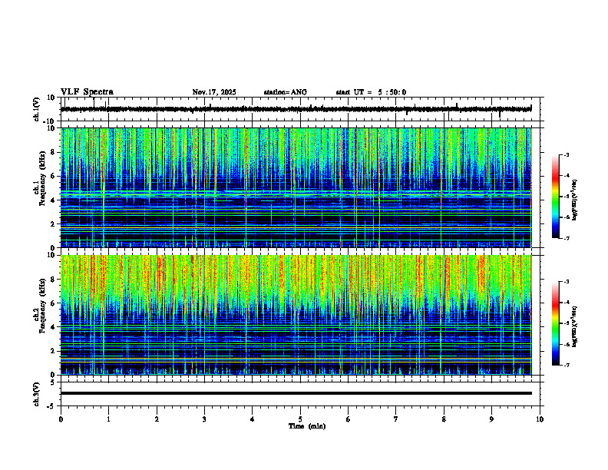
Task: Click the "start UT = 5:50:0" text
Action: point(371,92)
